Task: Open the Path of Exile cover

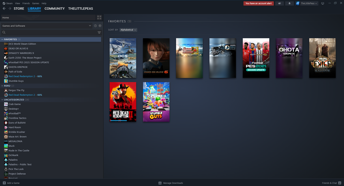Action: [322, 58]
